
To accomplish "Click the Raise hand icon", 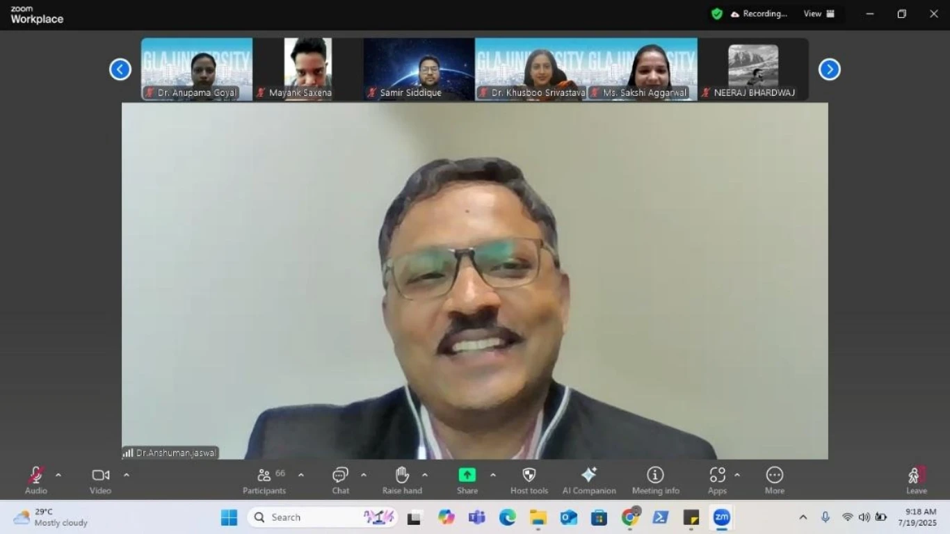I will point(402,480).
